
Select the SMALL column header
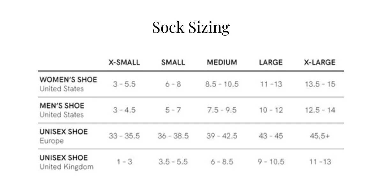tap(173, 62)
